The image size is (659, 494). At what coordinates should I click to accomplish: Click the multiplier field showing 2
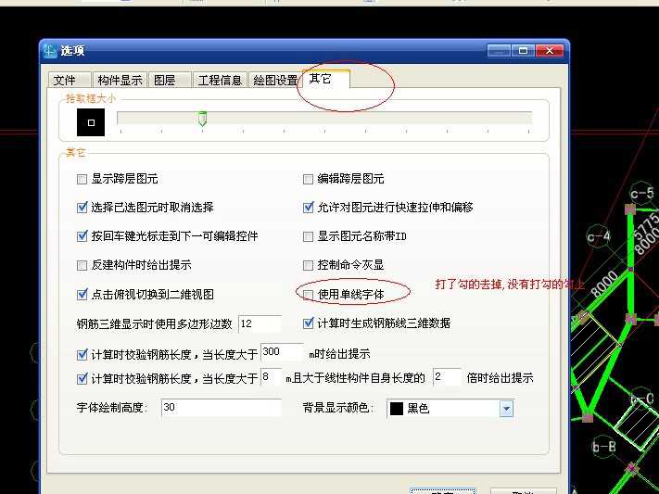click(x=447, y=377)
